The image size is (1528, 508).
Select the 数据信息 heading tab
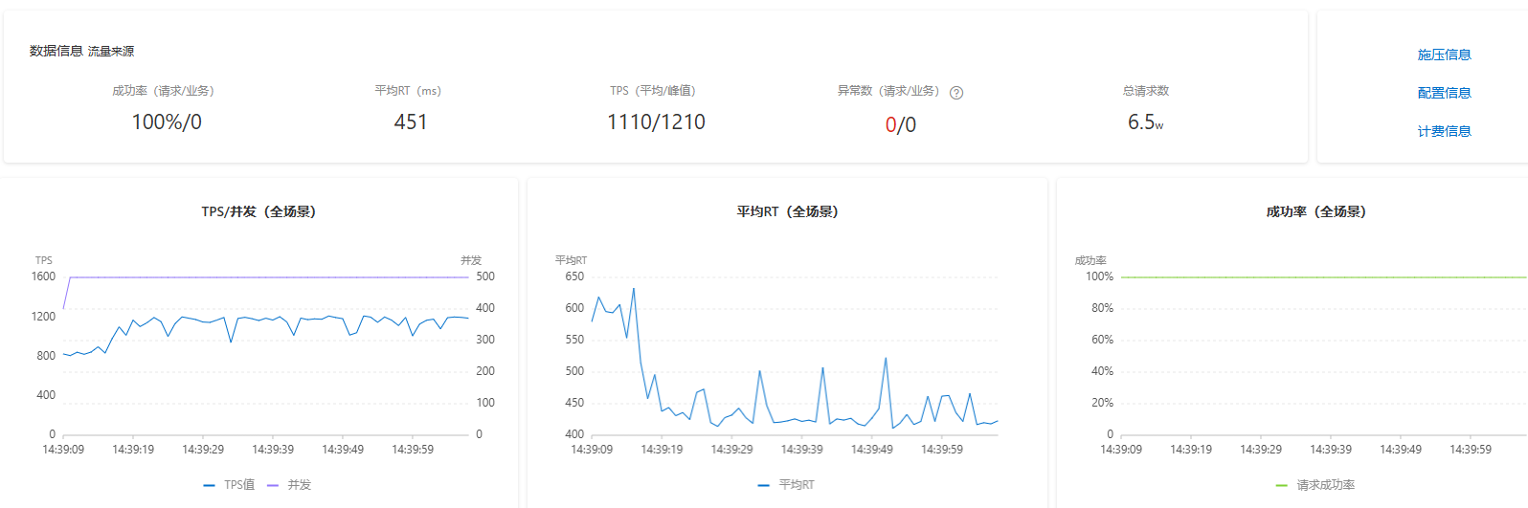point(56,51)
